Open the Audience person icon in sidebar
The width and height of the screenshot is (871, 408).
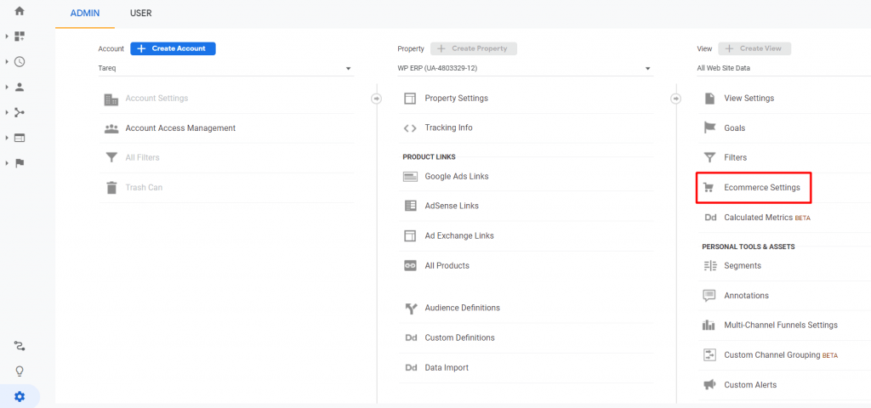(x=20, y=87)
